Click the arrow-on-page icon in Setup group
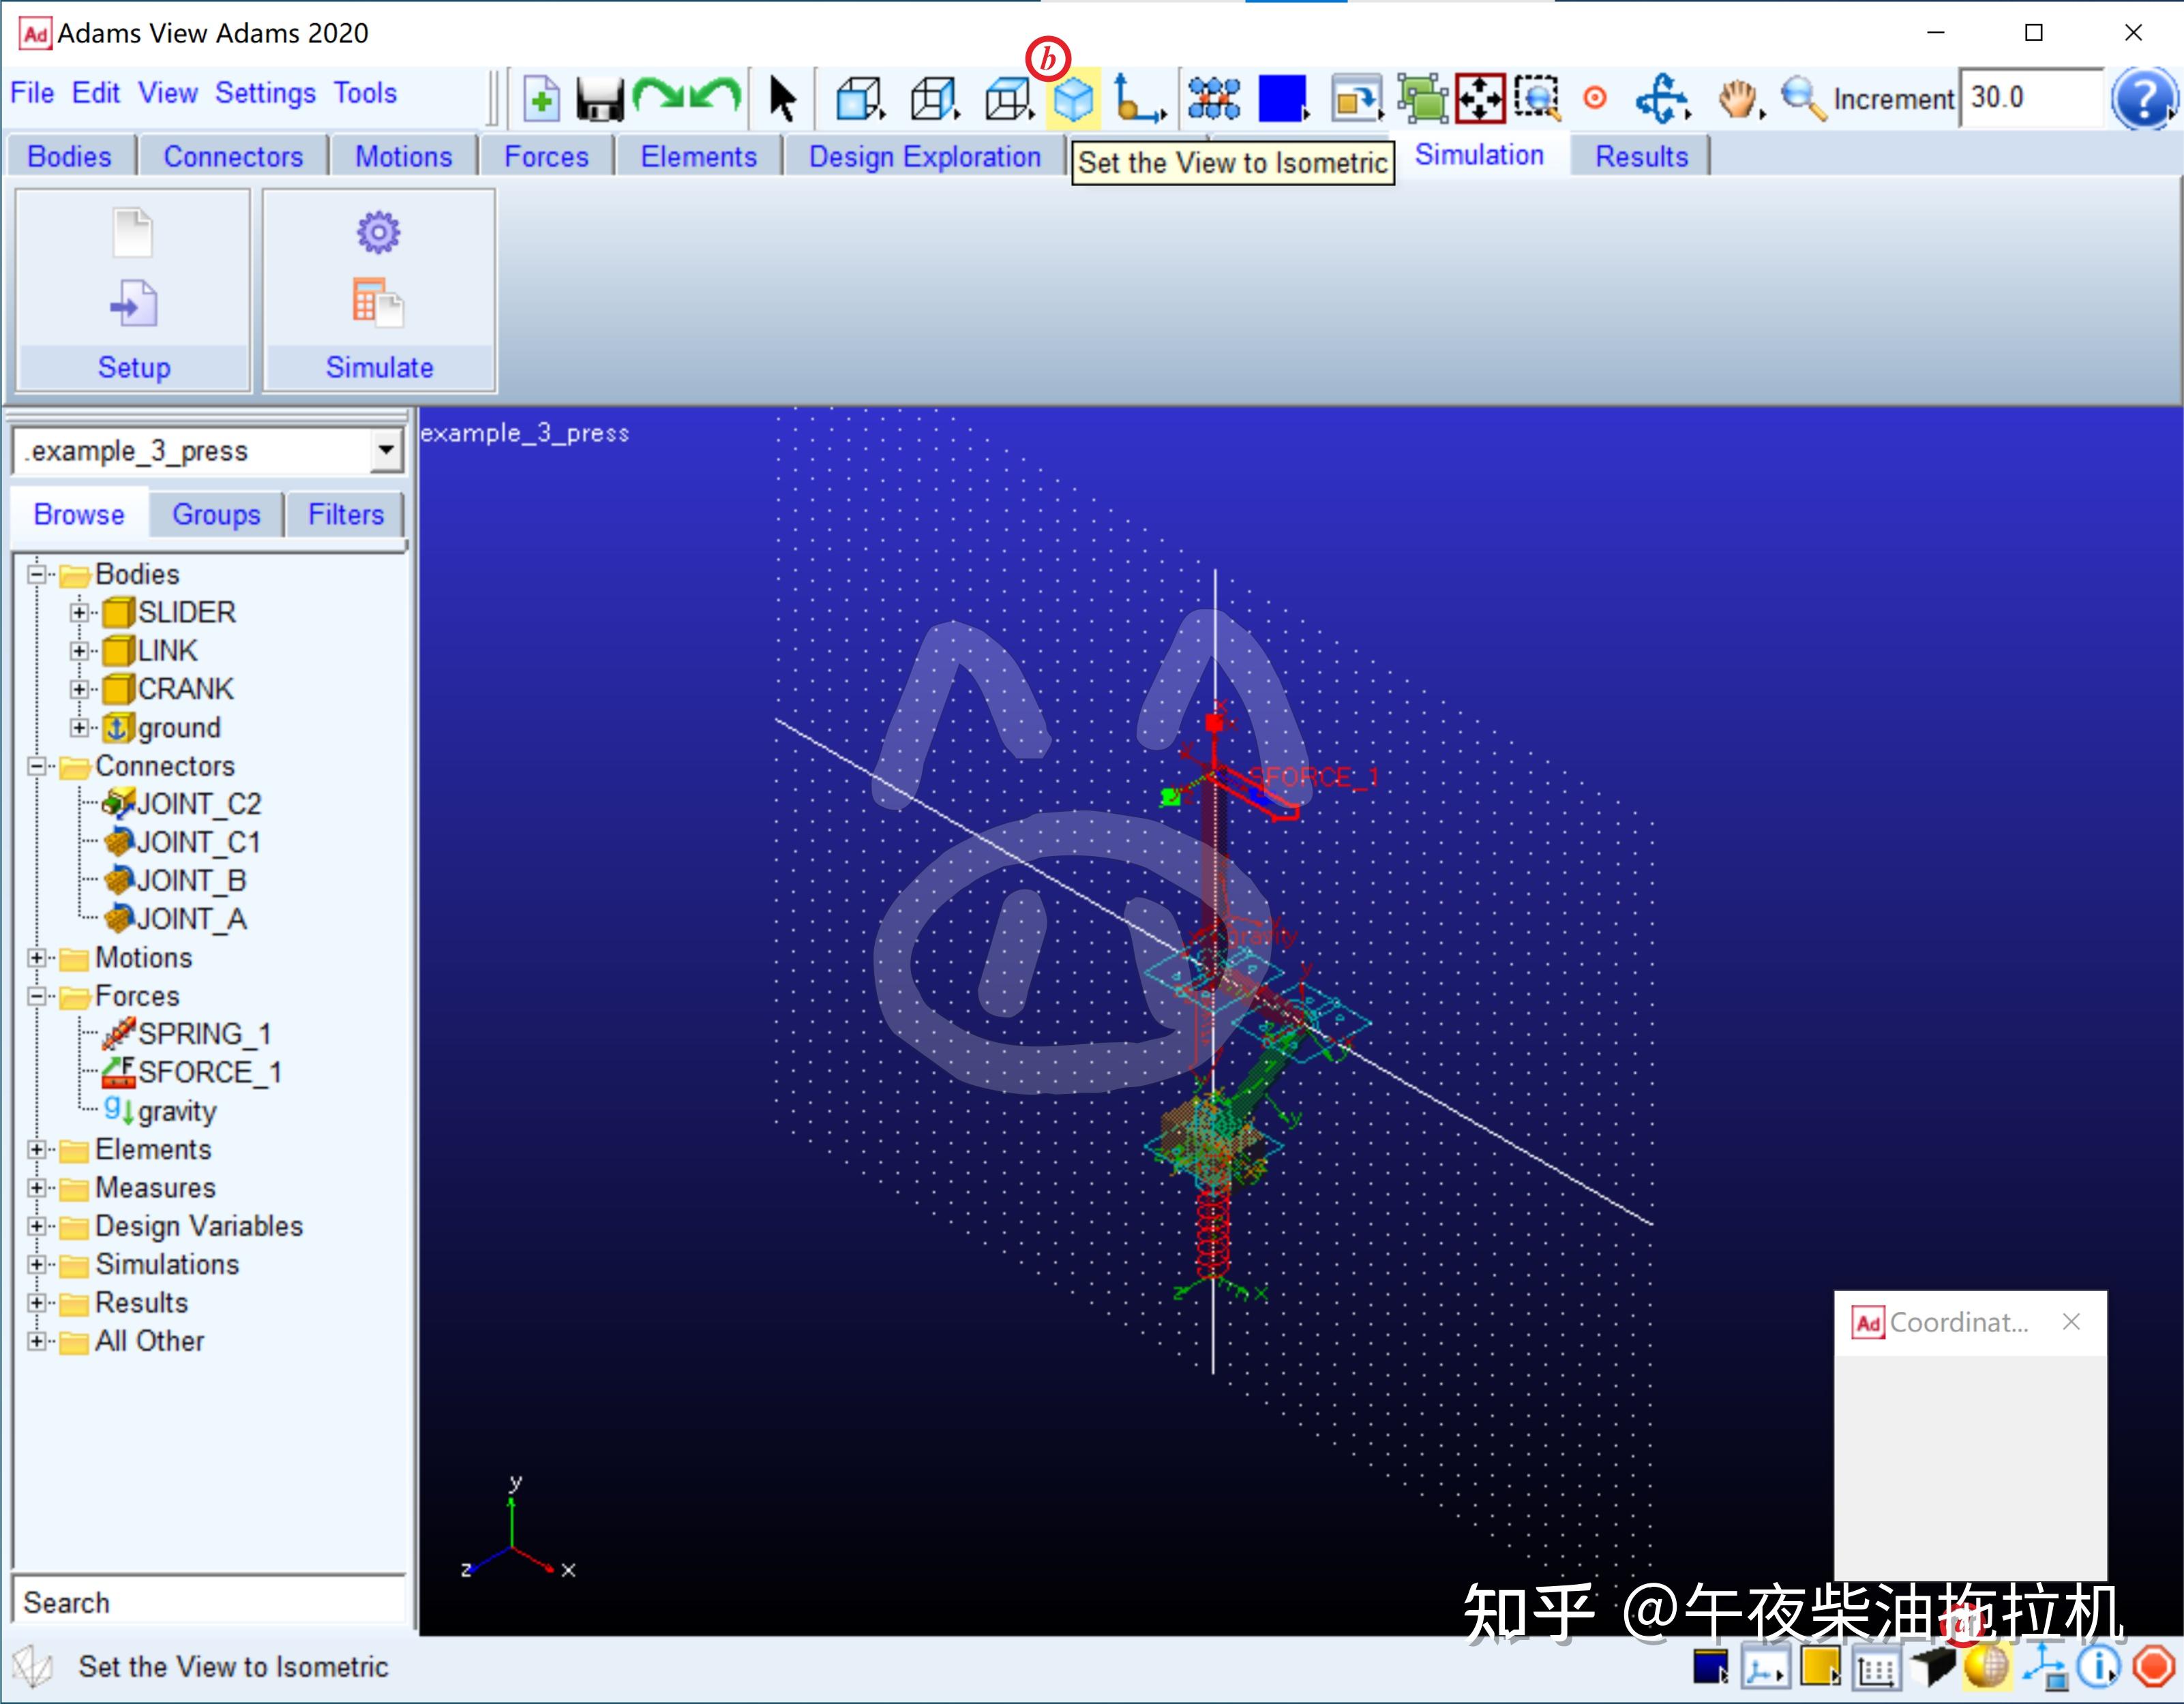 133,303
